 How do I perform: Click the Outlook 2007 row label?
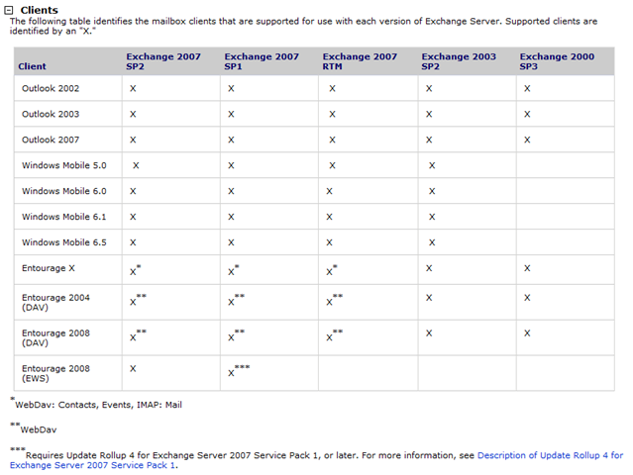[51, 140]
